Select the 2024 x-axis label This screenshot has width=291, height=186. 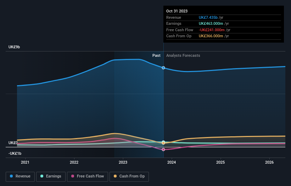(x=172, y=163)
